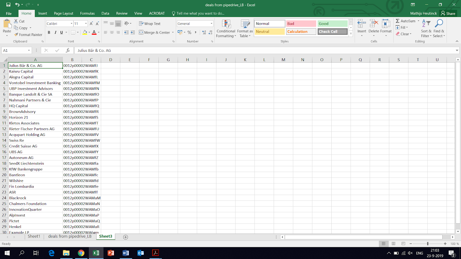Viewport: 461px width, 259px height.
Task: Open the Sheet1 worksheet tab
Action: click(34, 236)
